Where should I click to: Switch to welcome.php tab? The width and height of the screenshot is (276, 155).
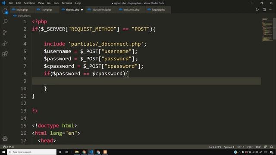click(x=131, y=9)
